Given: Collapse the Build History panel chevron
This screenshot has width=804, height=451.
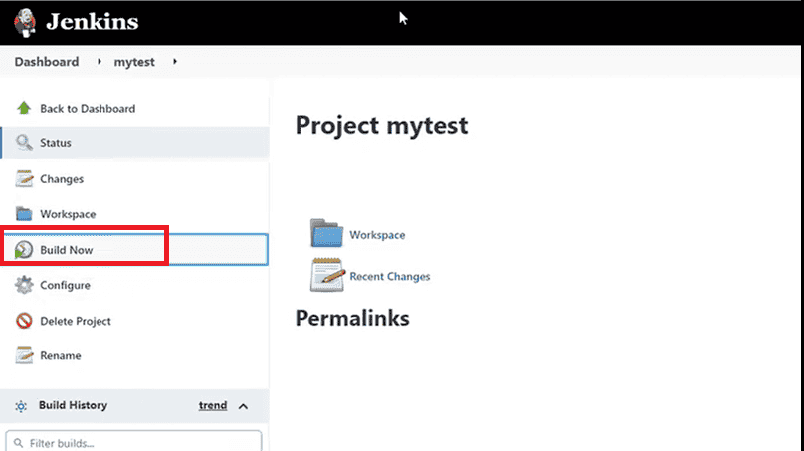Looking at the screenshot, I should pos(244,406).
